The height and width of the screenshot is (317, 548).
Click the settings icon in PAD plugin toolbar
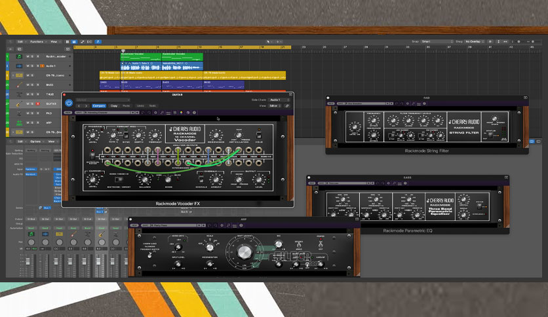408,103
